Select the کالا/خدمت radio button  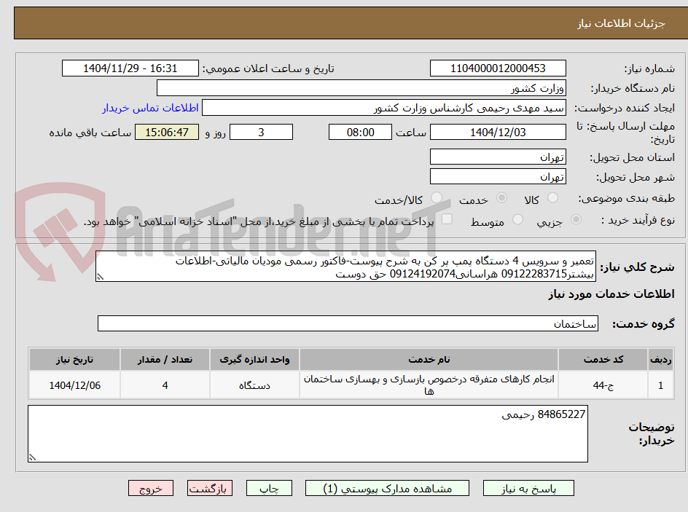point(437,198)
